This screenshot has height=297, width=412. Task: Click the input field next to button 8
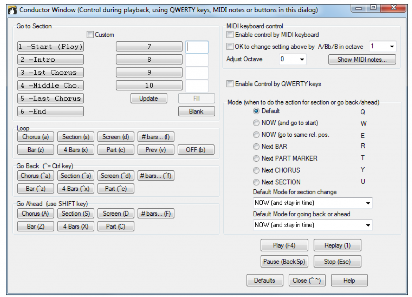coord(197,60)
